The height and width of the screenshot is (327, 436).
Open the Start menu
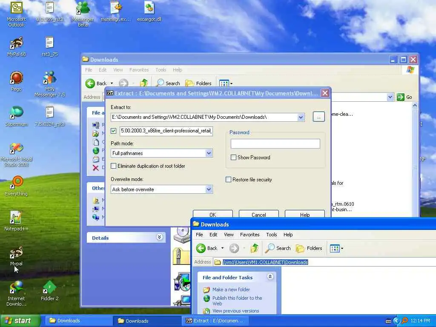20,321
